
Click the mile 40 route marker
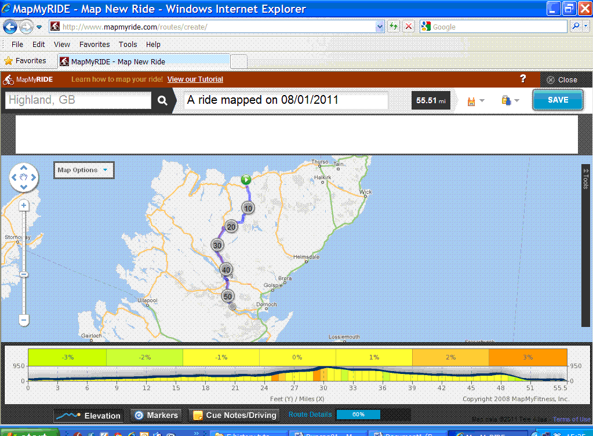226,269
